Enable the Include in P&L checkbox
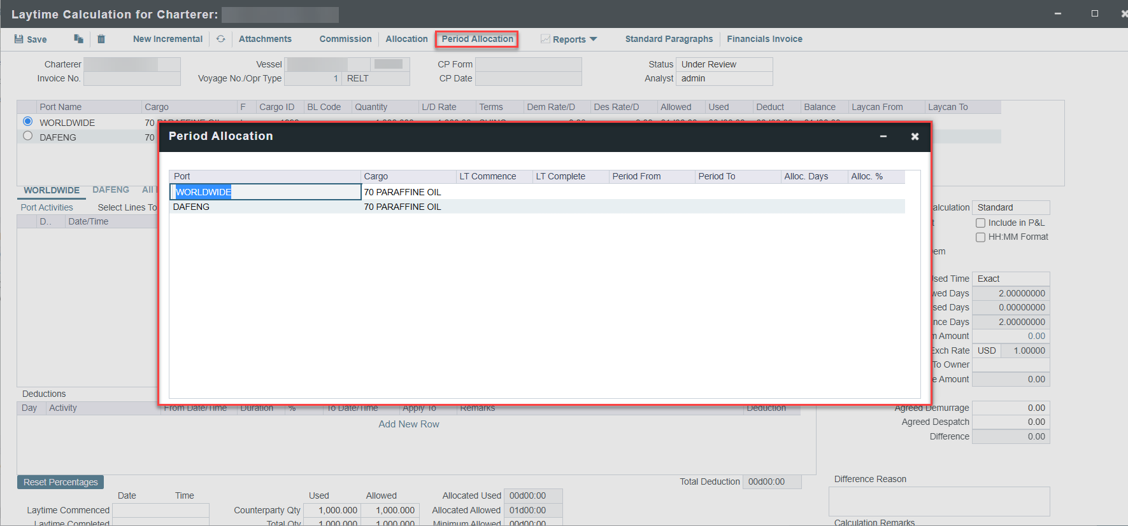Screen dimensions: 1128x526 point(981,223)
